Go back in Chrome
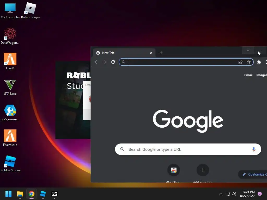 click(x=96, y=62)
